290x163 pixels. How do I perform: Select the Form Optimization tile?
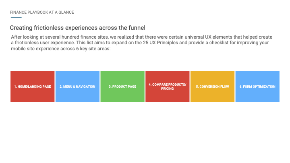(257, 87)
